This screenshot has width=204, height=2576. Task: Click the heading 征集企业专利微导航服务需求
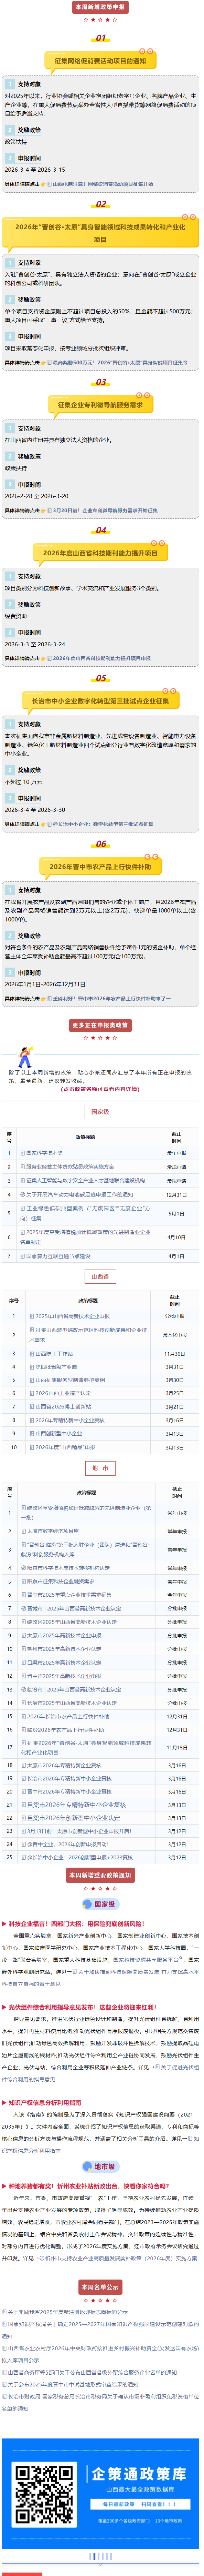100,405
